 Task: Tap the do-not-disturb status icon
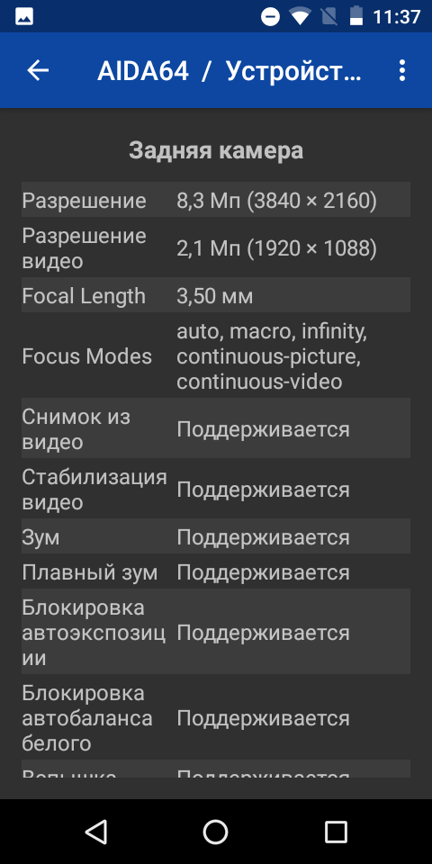(x=271, y=17)
